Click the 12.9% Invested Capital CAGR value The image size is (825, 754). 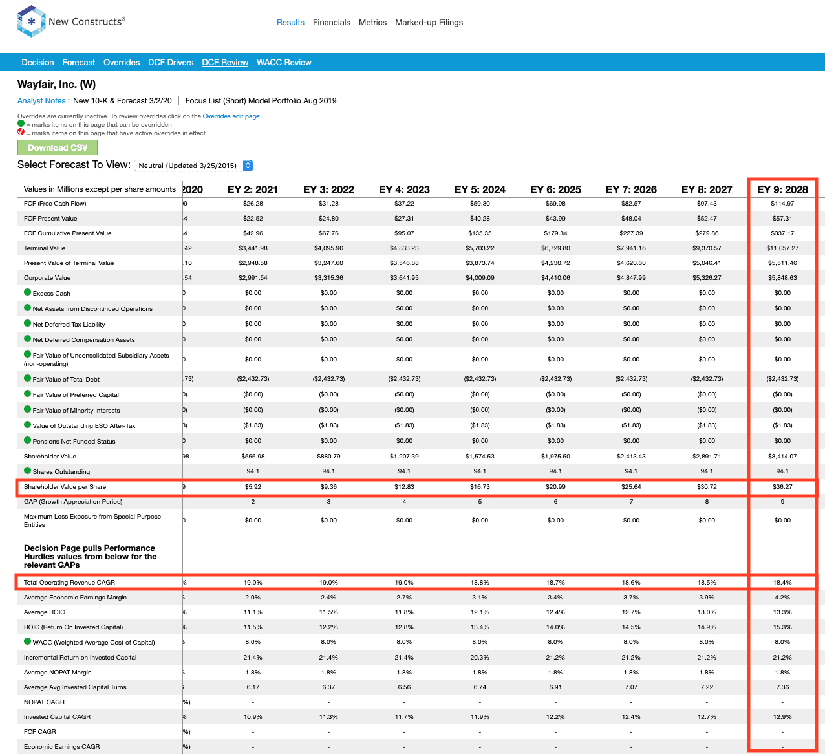[782, 717]
